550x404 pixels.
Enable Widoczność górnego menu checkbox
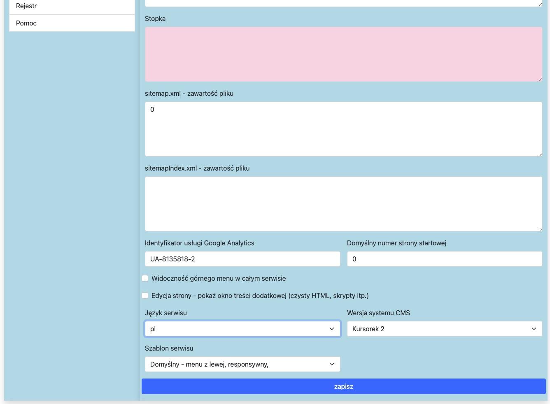tap(145, 278)
